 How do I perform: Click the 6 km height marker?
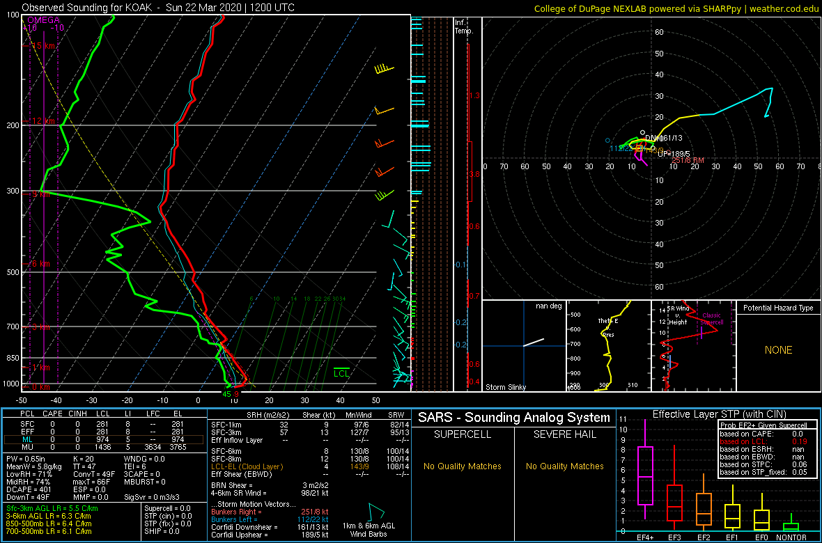40,264
